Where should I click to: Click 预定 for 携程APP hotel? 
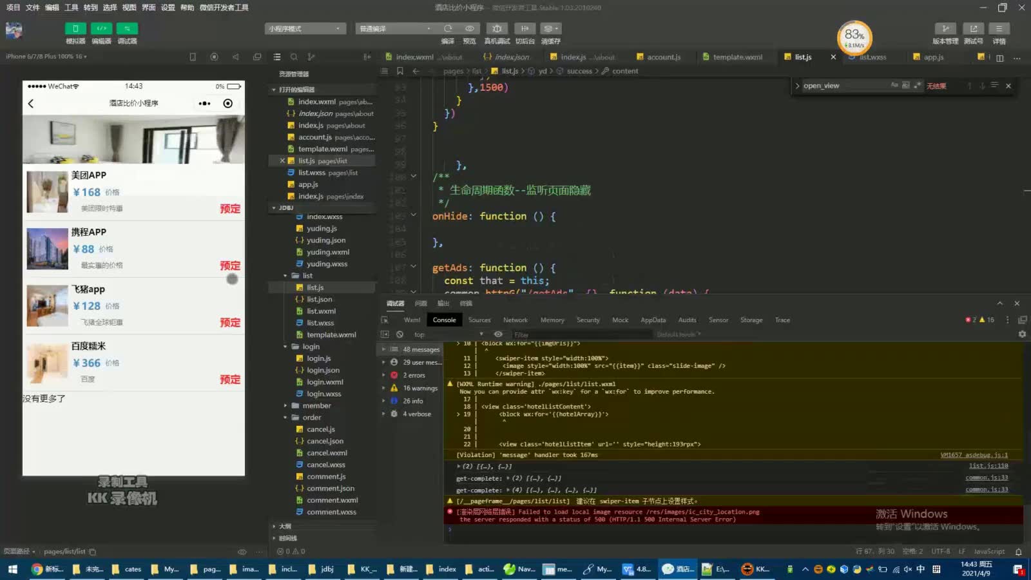pos(230,266)
